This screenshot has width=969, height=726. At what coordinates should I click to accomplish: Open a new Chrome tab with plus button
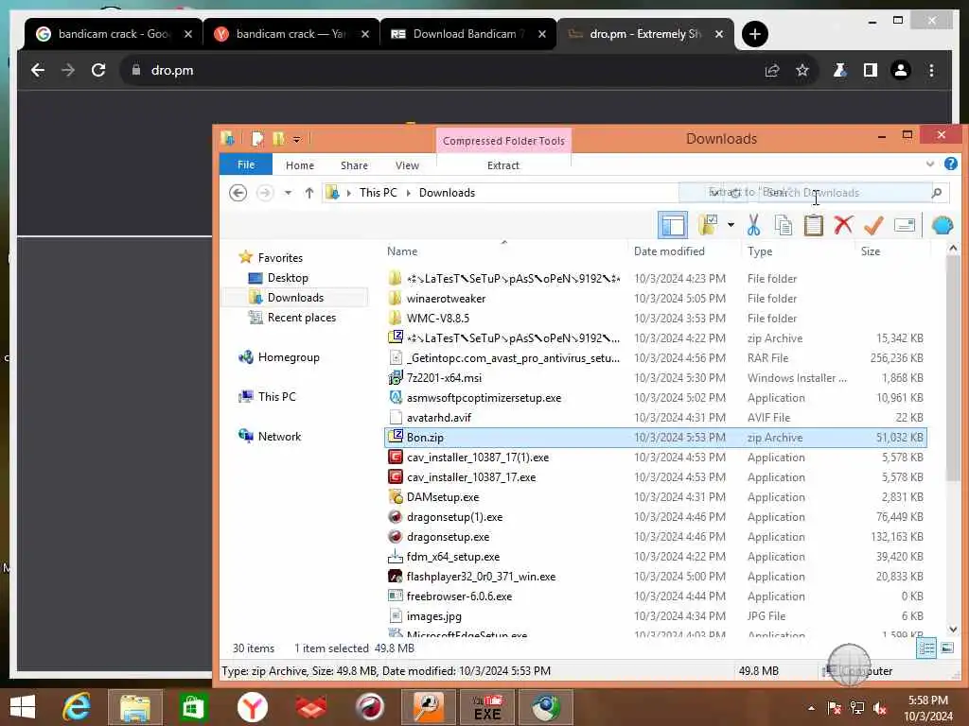[754, 34]
